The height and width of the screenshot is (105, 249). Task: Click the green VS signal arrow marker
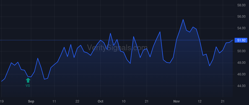28,80
